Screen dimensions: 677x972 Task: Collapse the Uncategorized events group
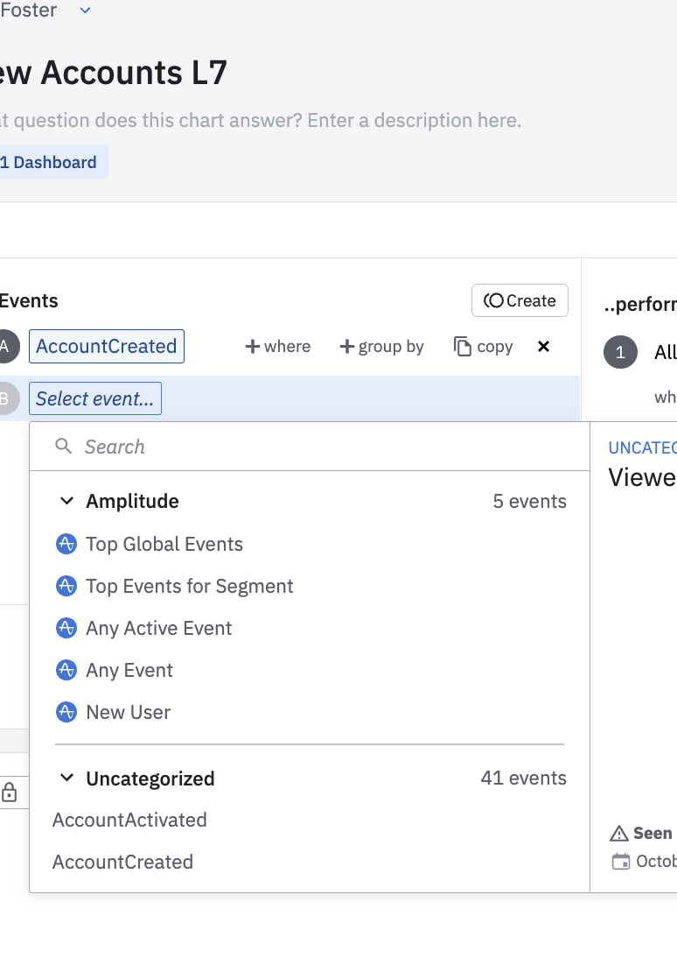(x=66, y=778)
